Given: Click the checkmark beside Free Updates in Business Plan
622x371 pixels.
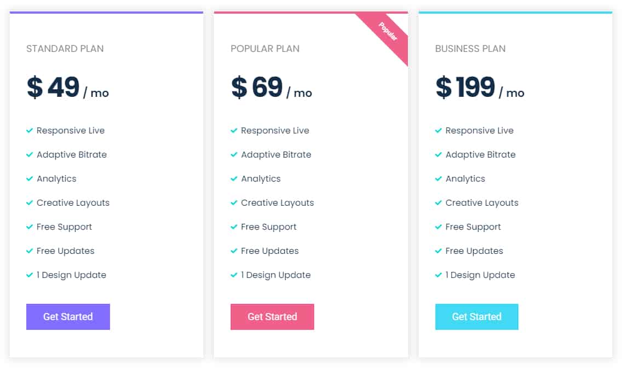Looking at the screenshot, I should [438, 251].
